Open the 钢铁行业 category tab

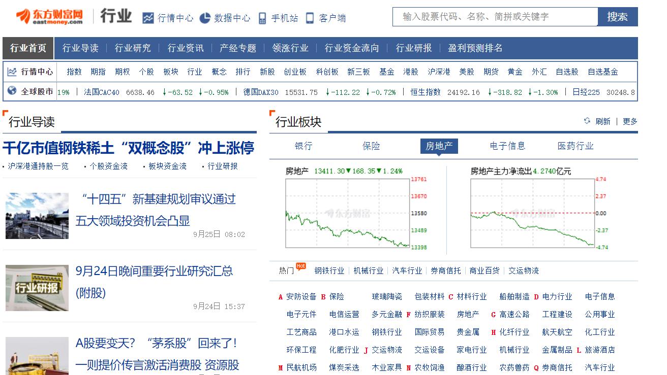pyautogui.click(x=329, y=270)
